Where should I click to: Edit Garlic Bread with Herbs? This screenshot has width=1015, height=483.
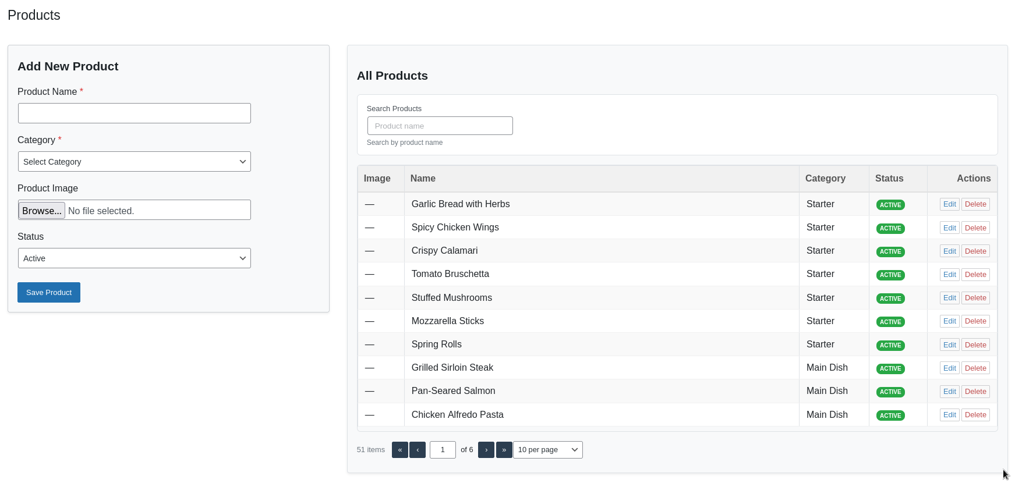click(x=949, y=204)
